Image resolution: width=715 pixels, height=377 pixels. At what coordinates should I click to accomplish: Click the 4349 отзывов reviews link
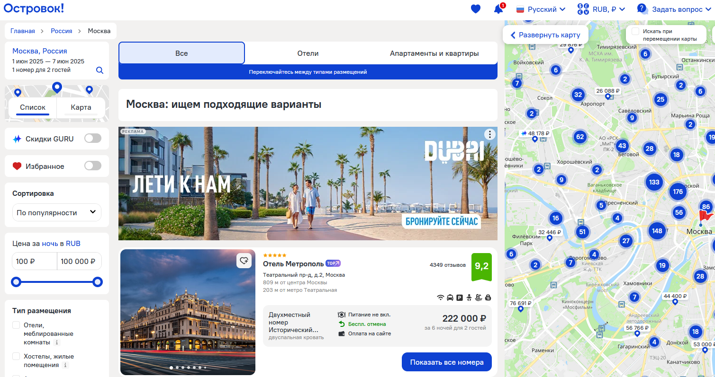pyautogui.click(x=448, y=265)
